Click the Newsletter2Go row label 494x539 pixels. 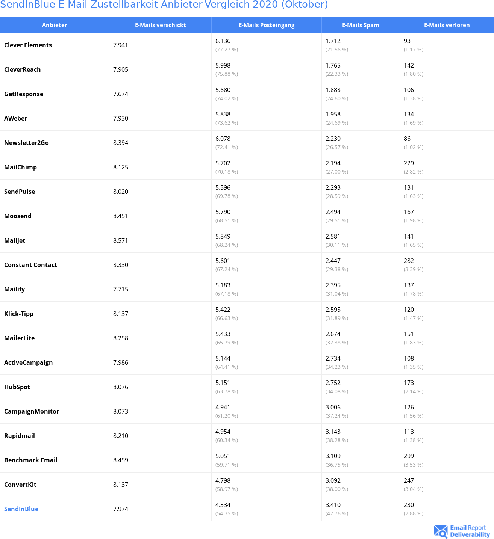(x=26, y=143)
